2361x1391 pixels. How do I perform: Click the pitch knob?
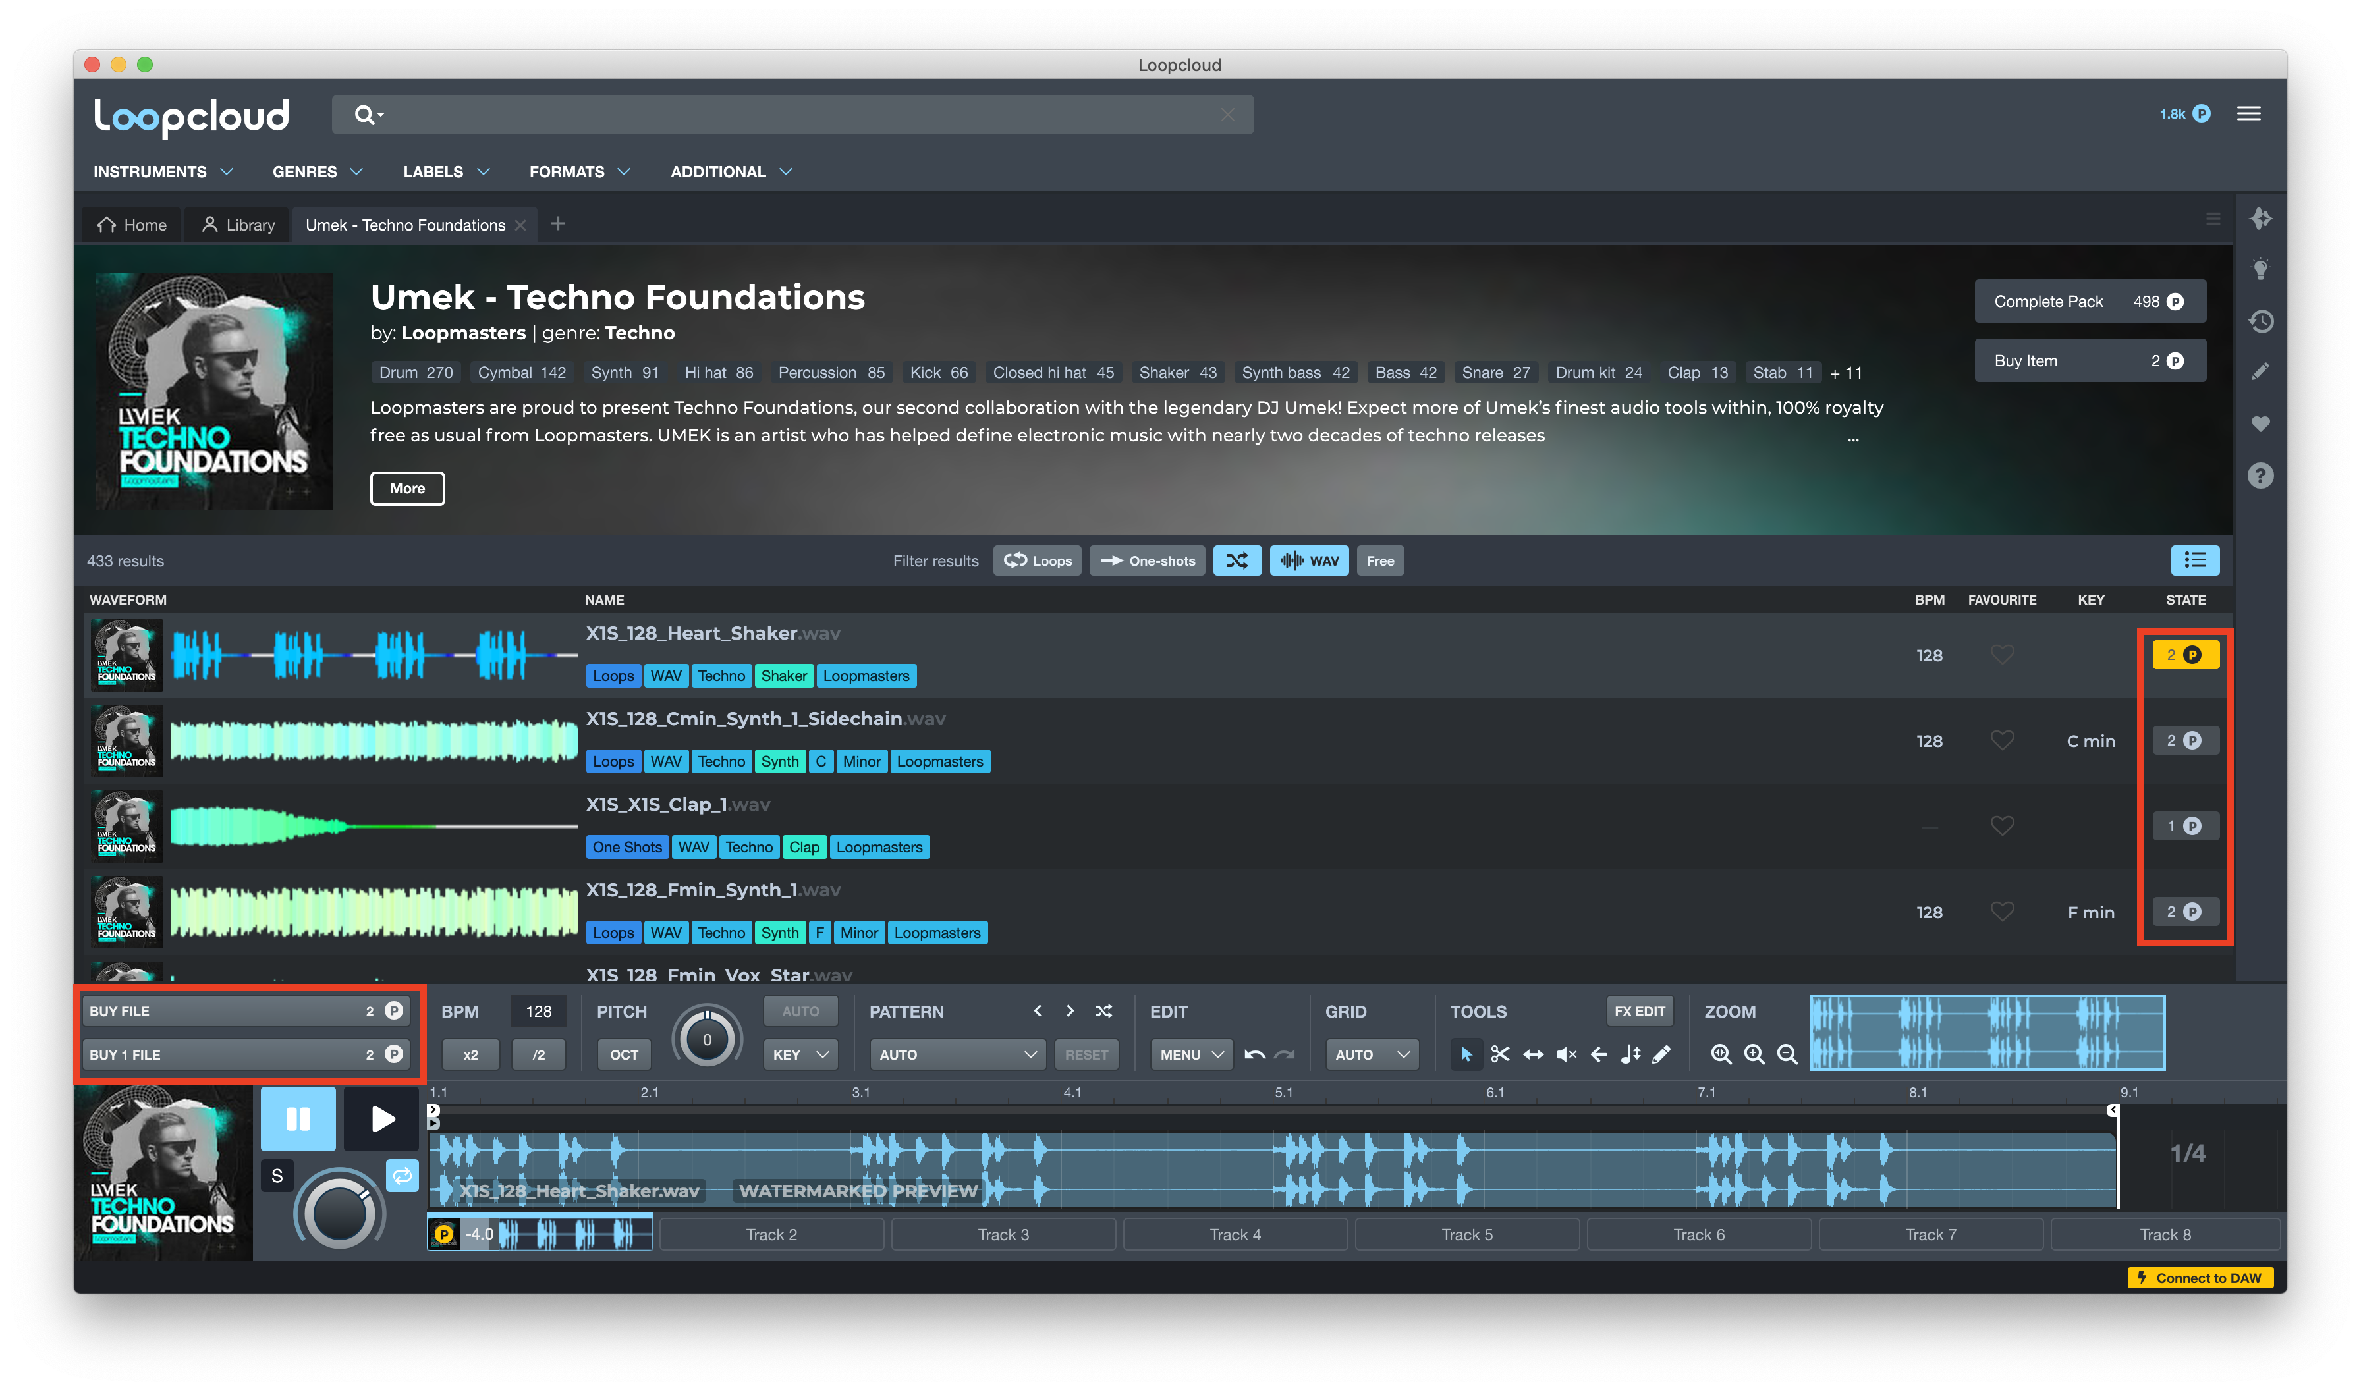click(707, 1039)
